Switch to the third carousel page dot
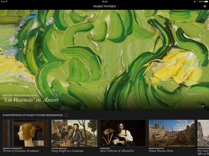 (201, 106)
